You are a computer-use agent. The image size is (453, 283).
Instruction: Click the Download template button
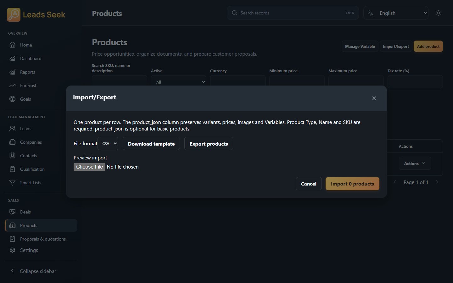tap(151, 143)
